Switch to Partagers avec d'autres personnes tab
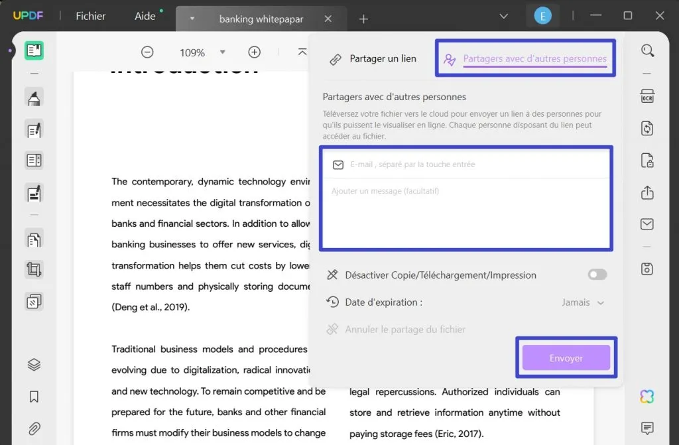Viewport: 679px width, 445px height. click(525, 58)
